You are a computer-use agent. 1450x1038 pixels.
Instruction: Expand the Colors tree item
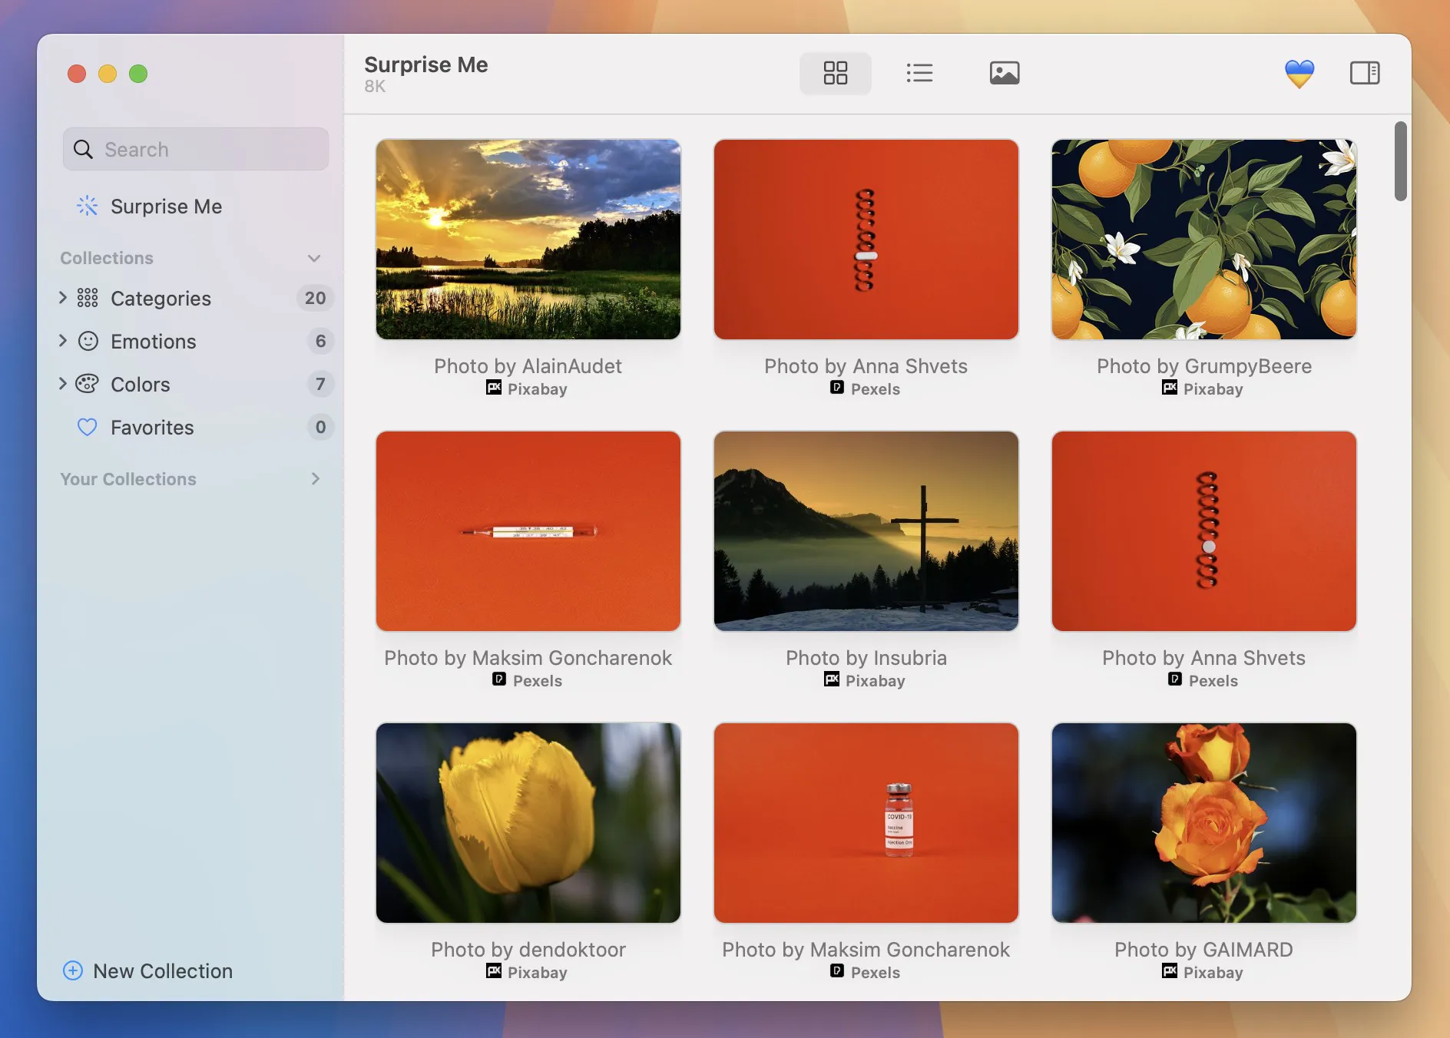pos(63,383)
